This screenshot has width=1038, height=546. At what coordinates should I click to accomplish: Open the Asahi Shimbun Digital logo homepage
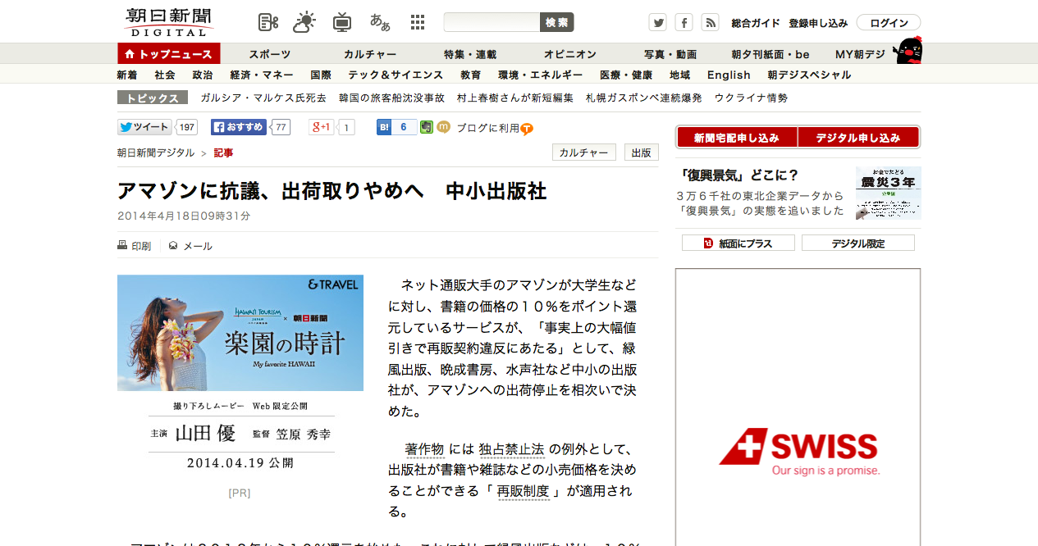click(x=169, y=22)
